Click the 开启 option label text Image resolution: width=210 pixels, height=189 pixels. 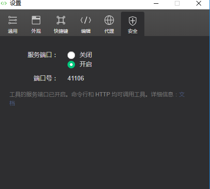86,64
